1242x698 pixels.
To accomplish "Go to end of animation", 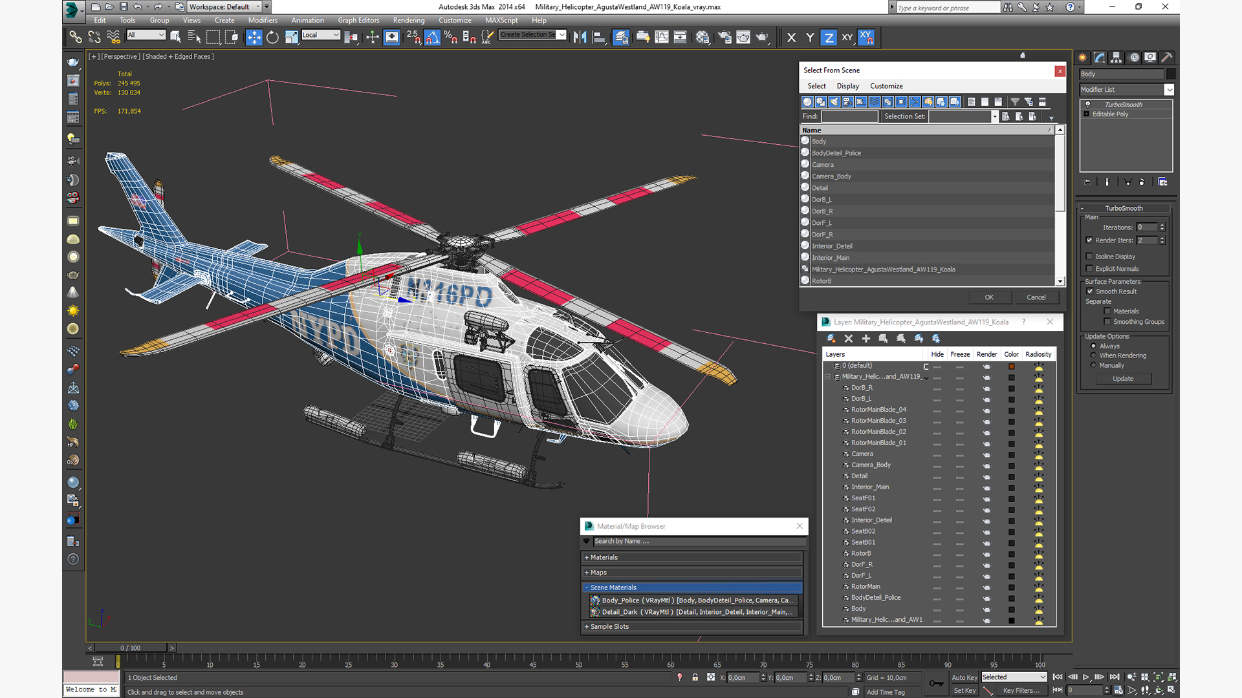I will point(1115,677).
